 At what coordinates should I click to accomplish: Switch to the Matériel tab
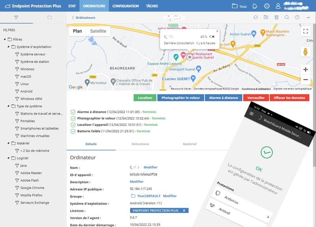pos(190,144)
